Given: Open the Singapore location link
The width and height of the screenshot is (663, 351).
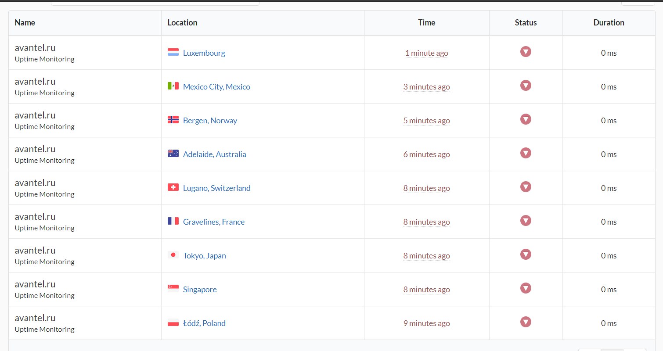Looking at the screenshot, I should (200, 290).
